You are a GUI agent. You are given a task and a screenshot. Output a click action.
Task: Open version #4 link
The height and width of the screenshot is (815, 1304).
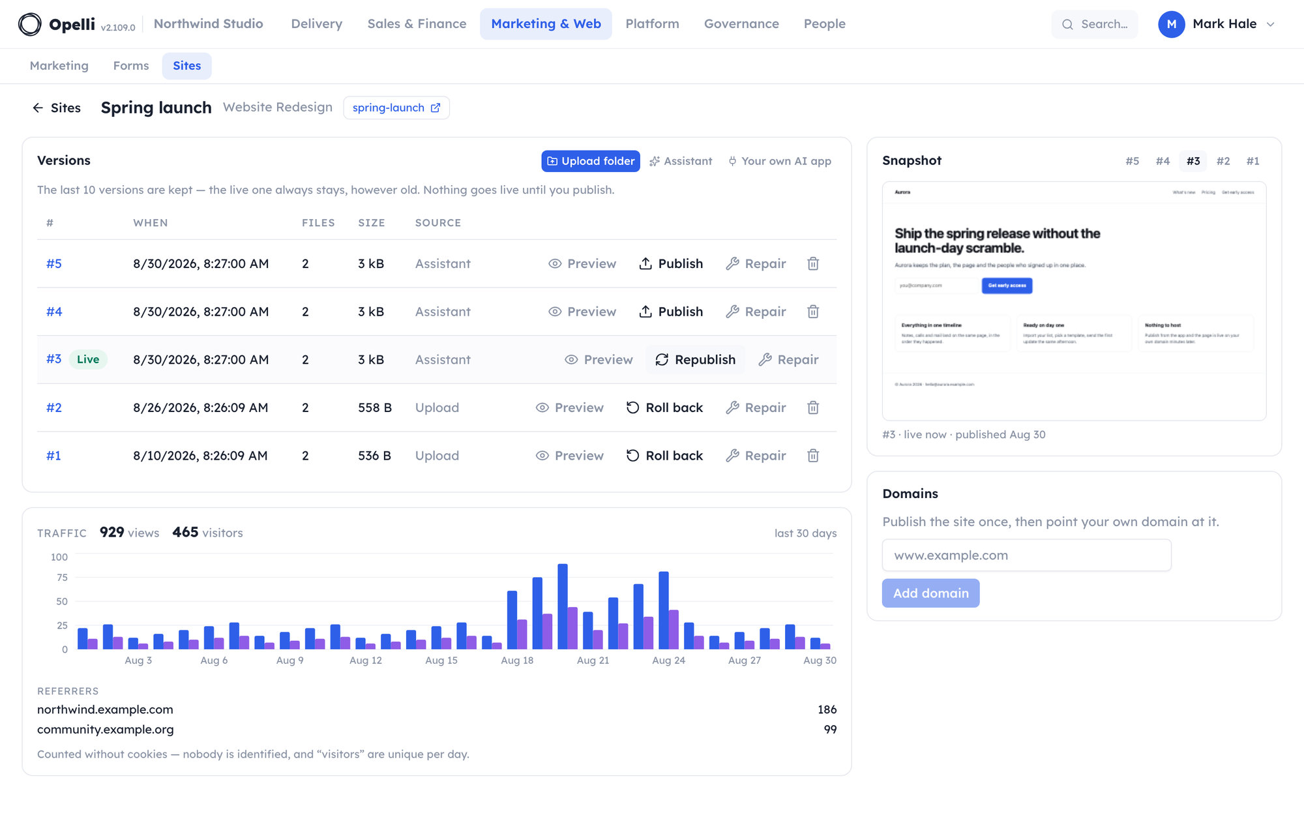point(54,312)
